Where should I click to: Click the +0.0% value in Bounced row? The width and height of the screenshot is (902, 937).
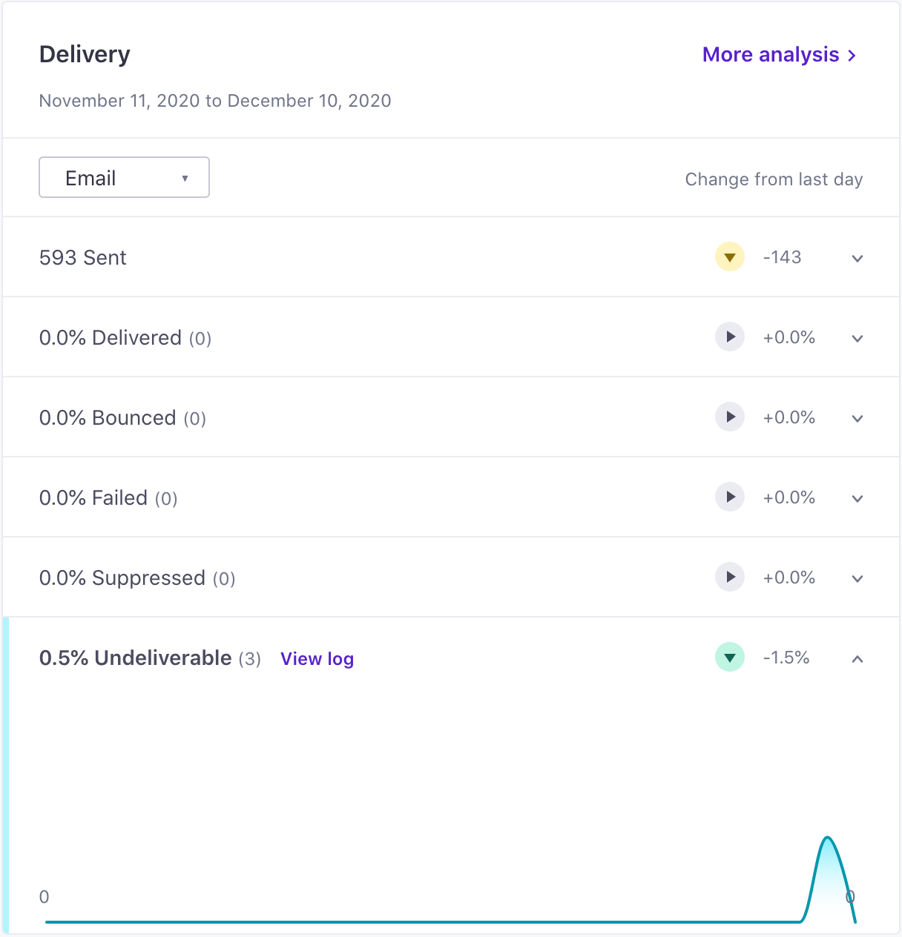tap(789, 417)
